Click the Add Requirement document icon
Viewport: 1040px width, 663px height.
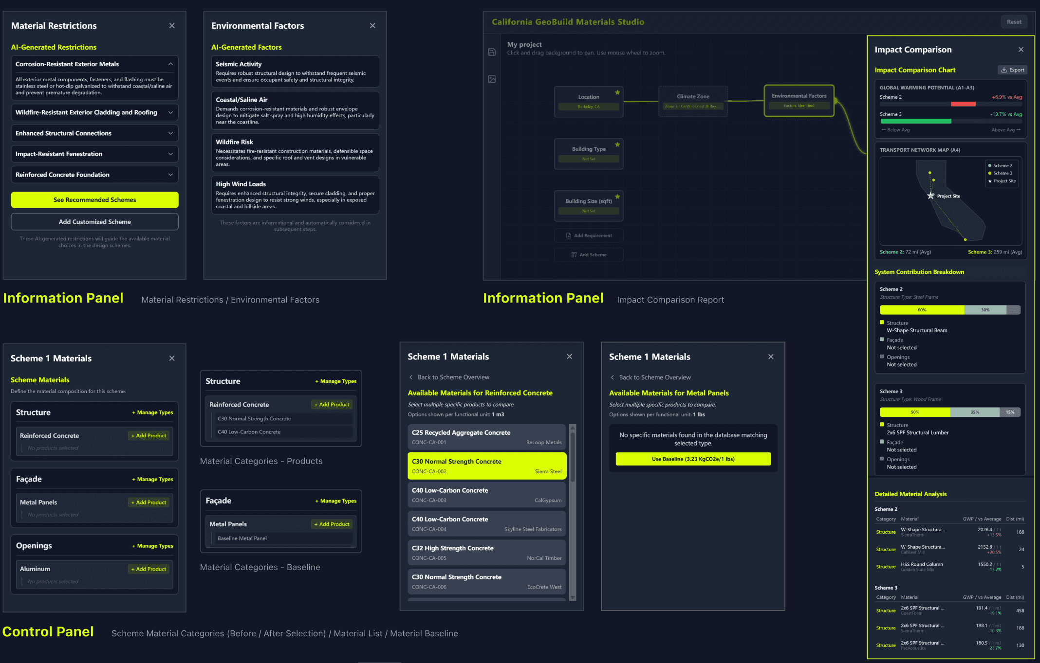[x=569, y=235]
